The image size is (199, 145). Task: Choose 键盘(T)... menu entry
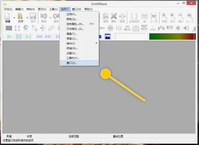[x=79, y=34]
